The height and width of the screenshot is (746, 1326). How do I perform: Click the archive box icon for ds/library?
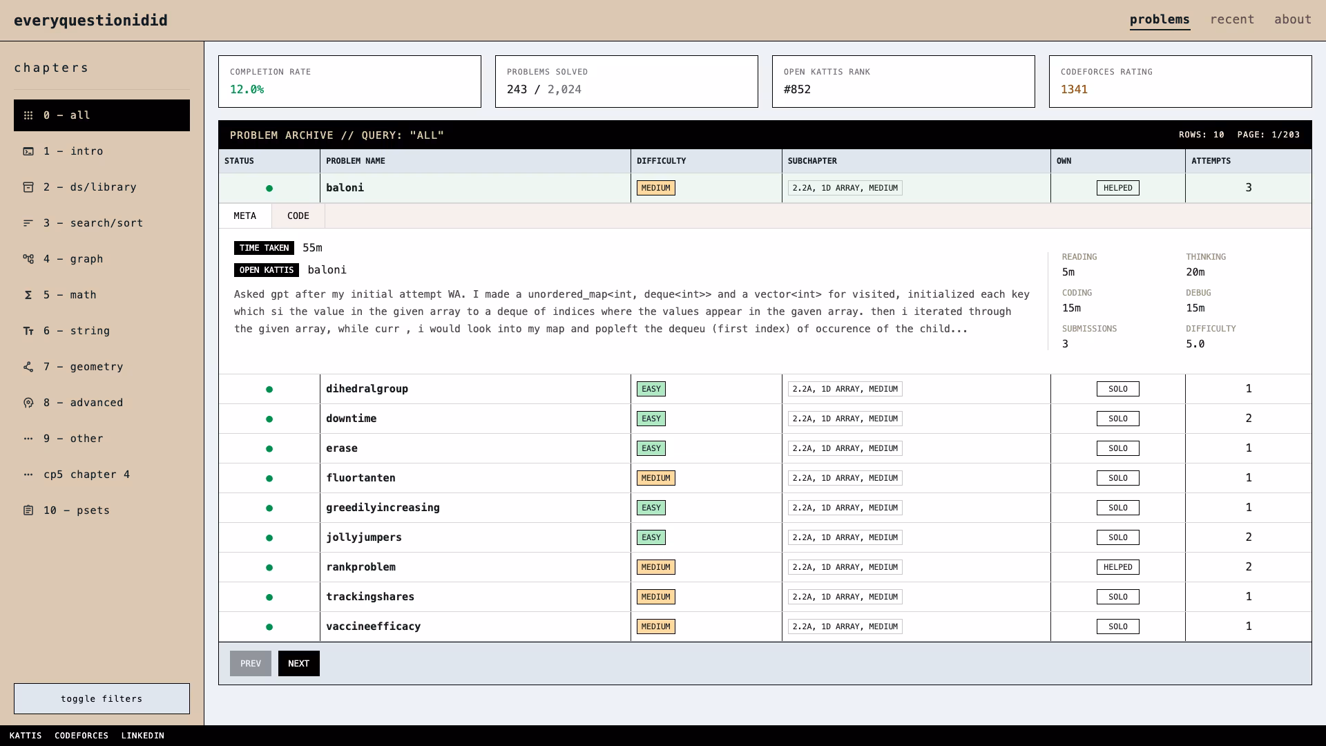click(28, 187)
